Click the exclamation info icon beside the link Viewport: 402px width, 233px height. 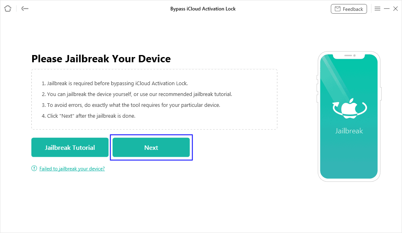pos(34,168)
